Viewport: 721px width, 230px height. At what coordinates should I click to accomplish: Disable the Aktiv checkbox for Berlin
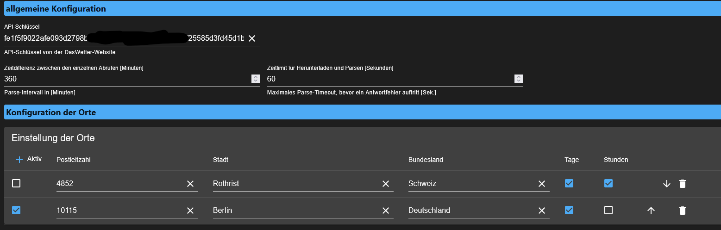(16, 210)
